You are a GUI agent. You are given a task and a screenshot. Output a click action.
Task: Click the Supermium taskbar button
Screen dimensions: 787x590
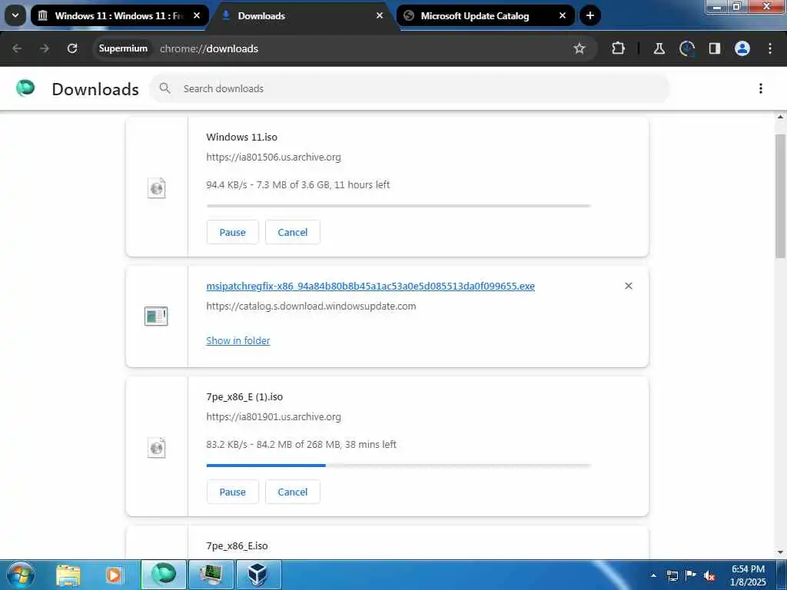[164, 575]
